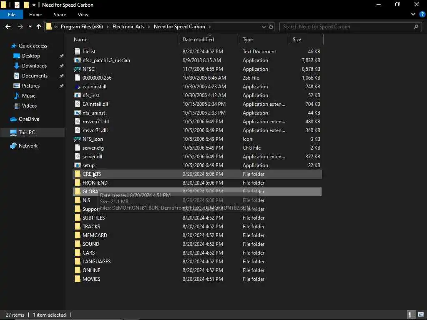427x320 pixels.
Task: Click the search magnifier icon
Action: (x=416, y=27)
